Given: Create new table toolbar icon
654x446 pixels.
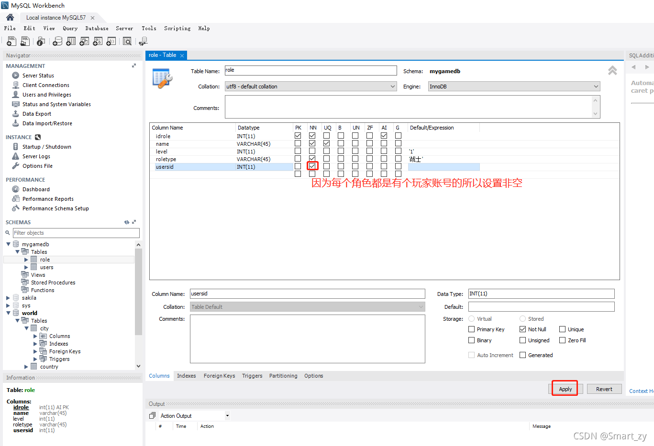Looking at the screenshot, I should click(71, 42).
